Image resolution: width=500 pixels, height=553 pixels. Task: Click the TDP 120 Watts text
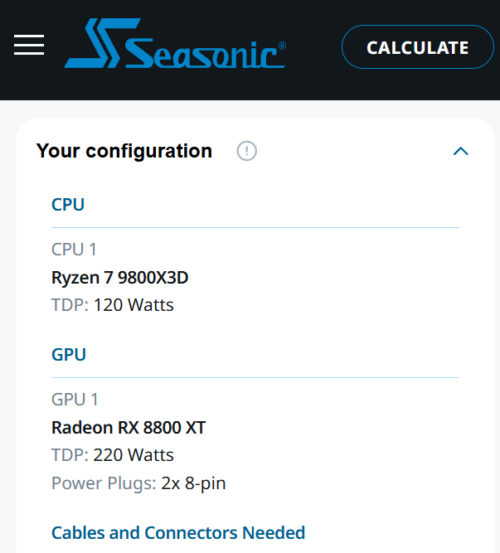coord(113,305)
